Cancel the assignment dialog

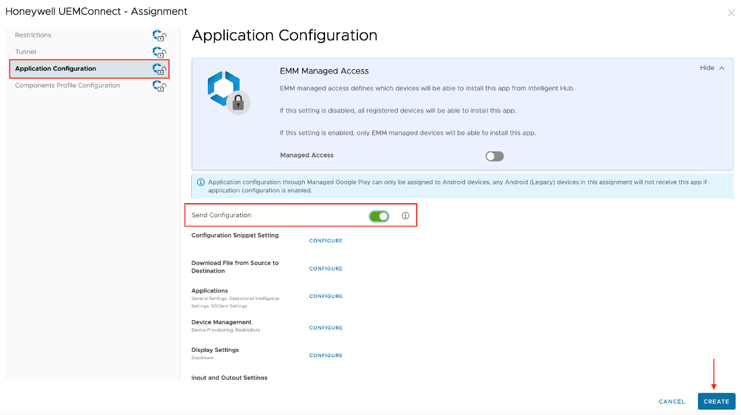[x=672, y=402]
